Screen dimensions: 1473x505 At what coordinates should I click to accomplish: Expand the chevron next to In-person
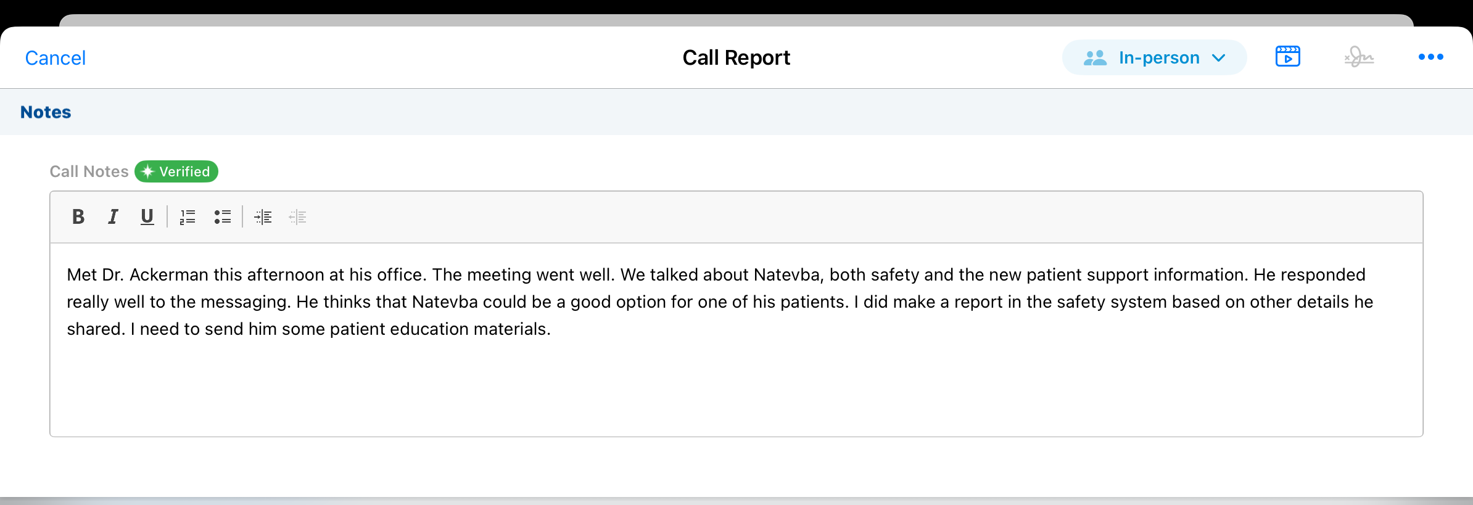[1218, 58]
